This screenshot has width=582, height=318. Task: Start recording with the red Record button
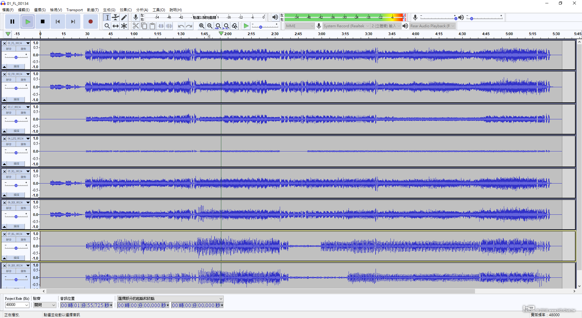(90, 22)
